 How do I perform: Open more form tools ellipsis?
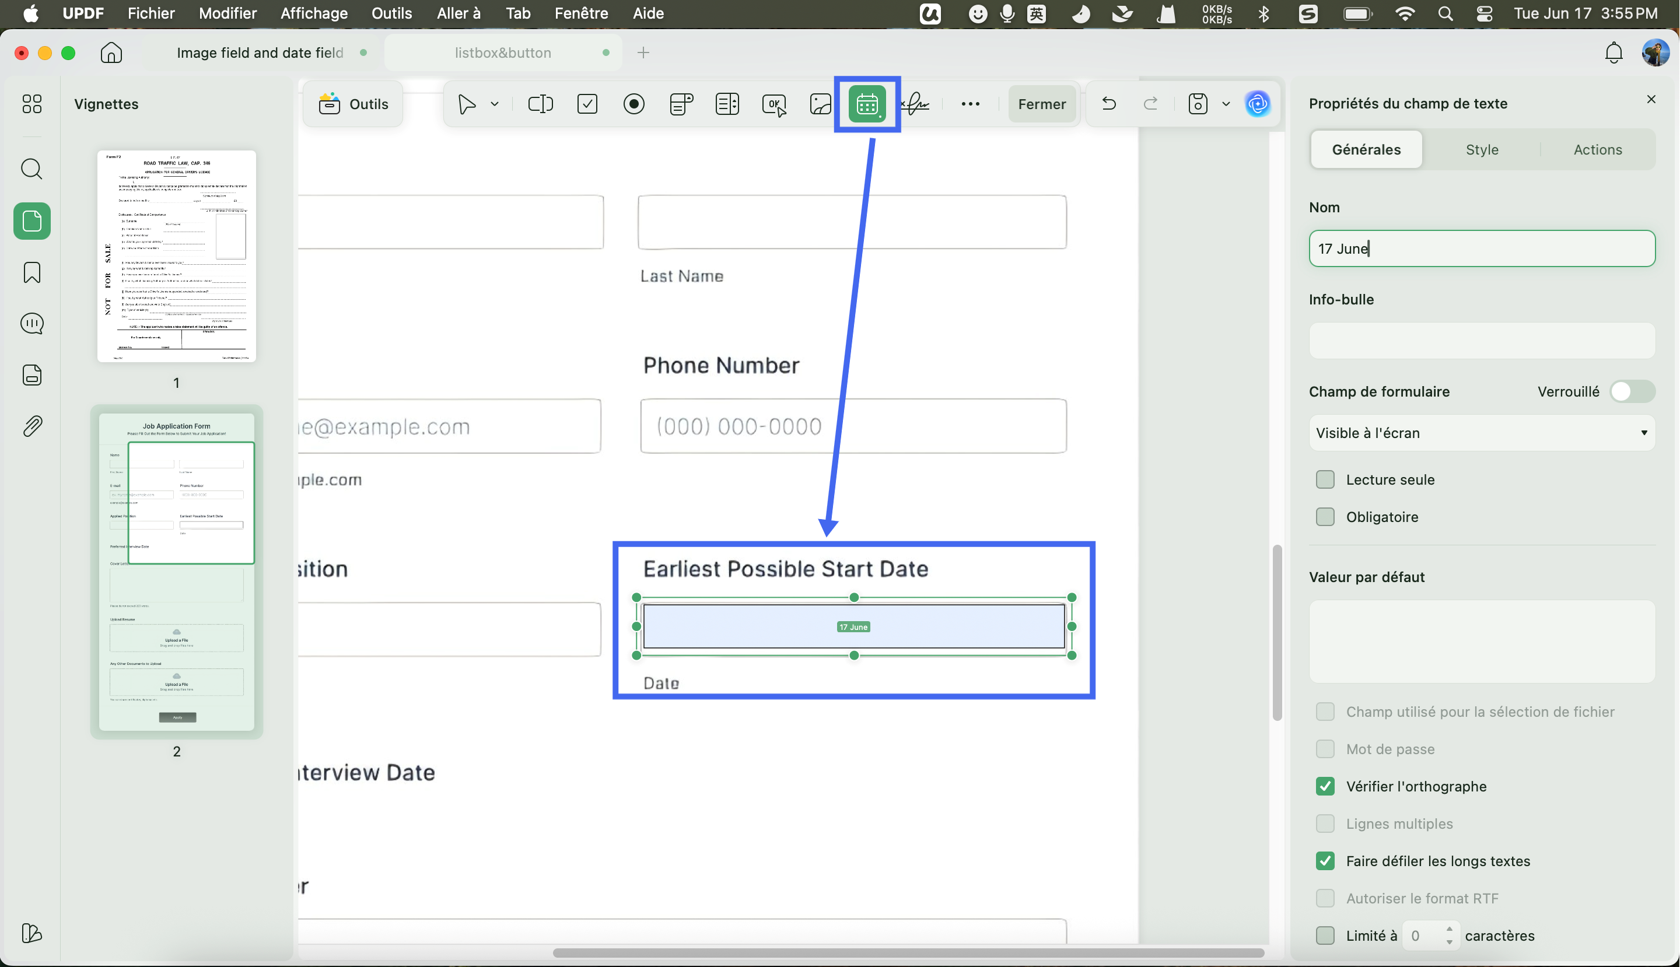point(970,104)
